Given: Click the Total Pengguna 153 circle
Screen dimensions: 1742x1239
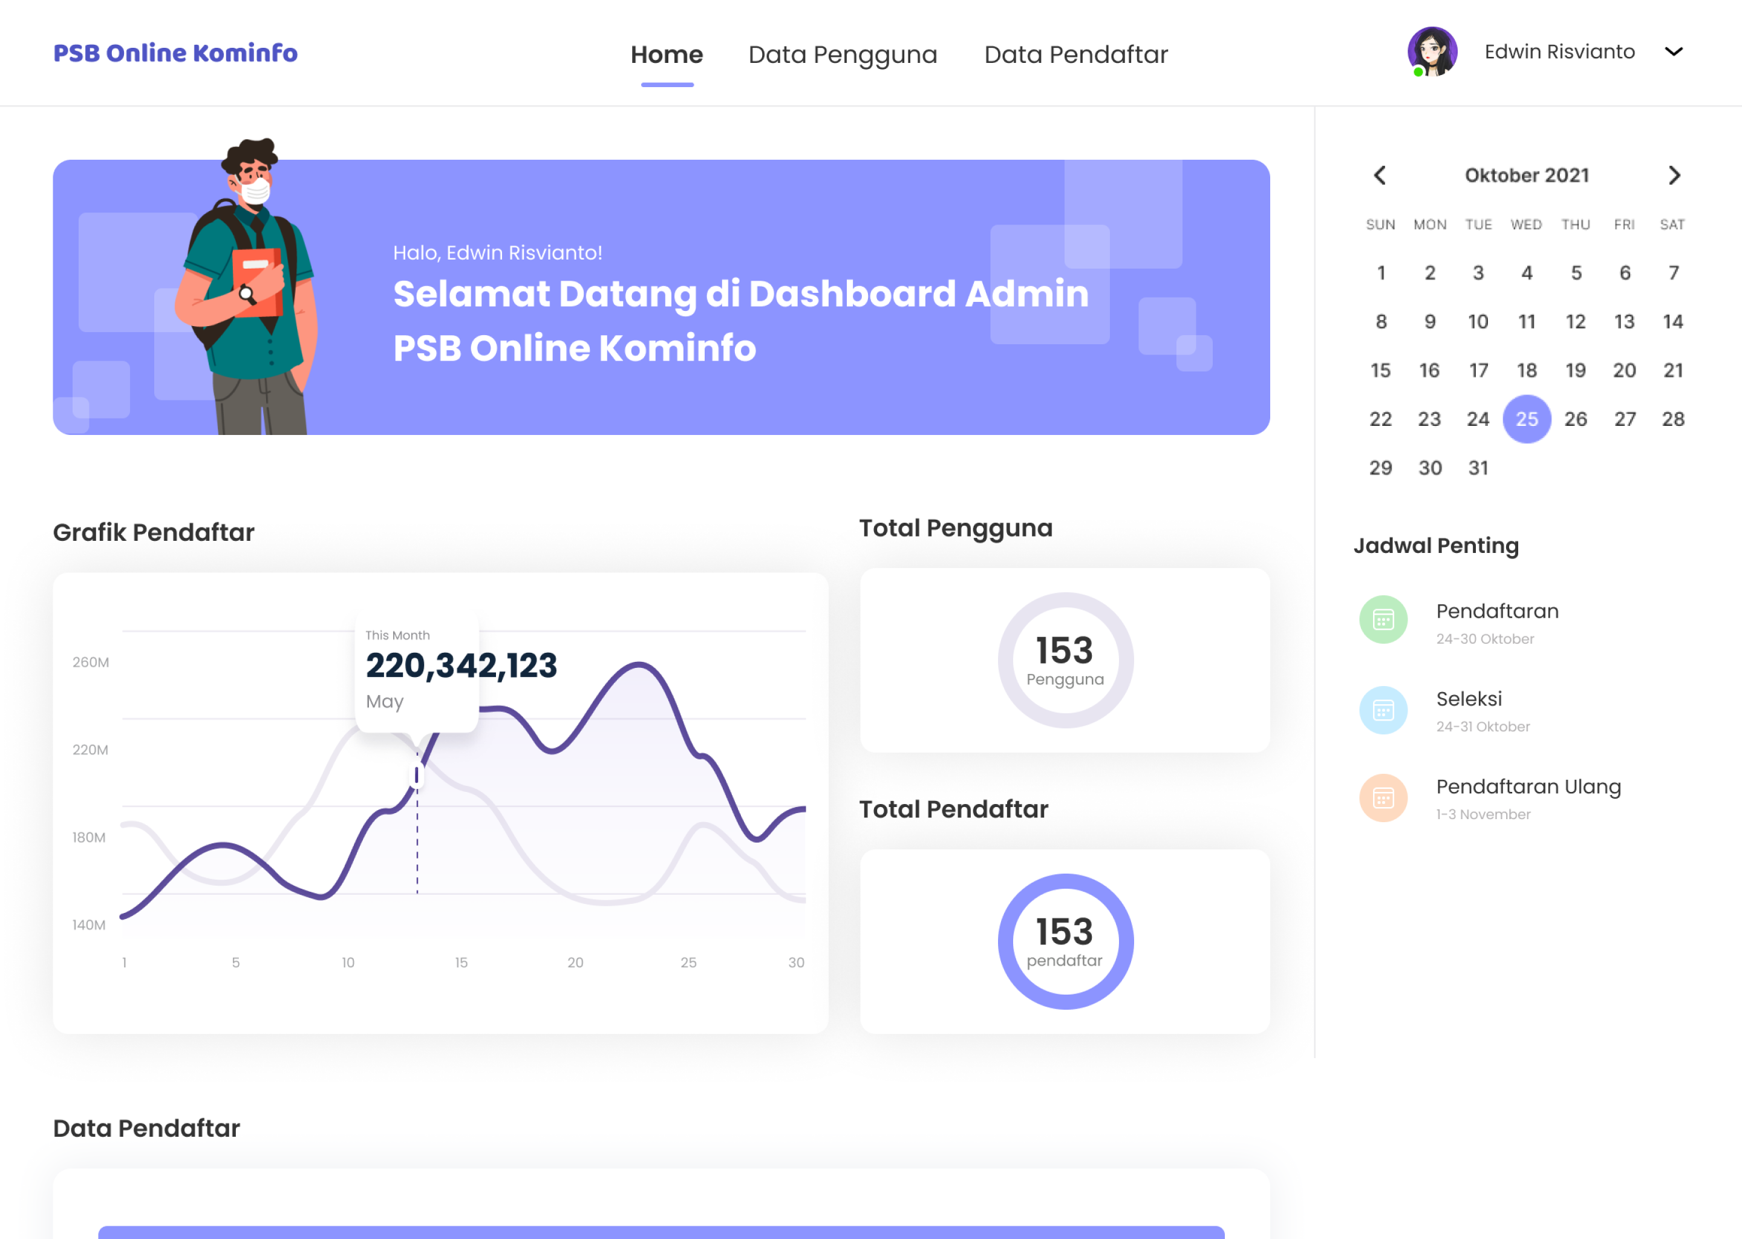Looking at the screenshot, I should (1065, 660).
